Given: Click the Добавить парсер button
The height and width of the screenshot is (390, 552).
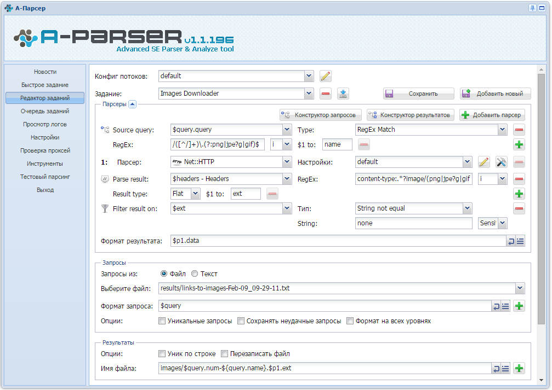Looking at the screenshot, I should pos(492,115).
